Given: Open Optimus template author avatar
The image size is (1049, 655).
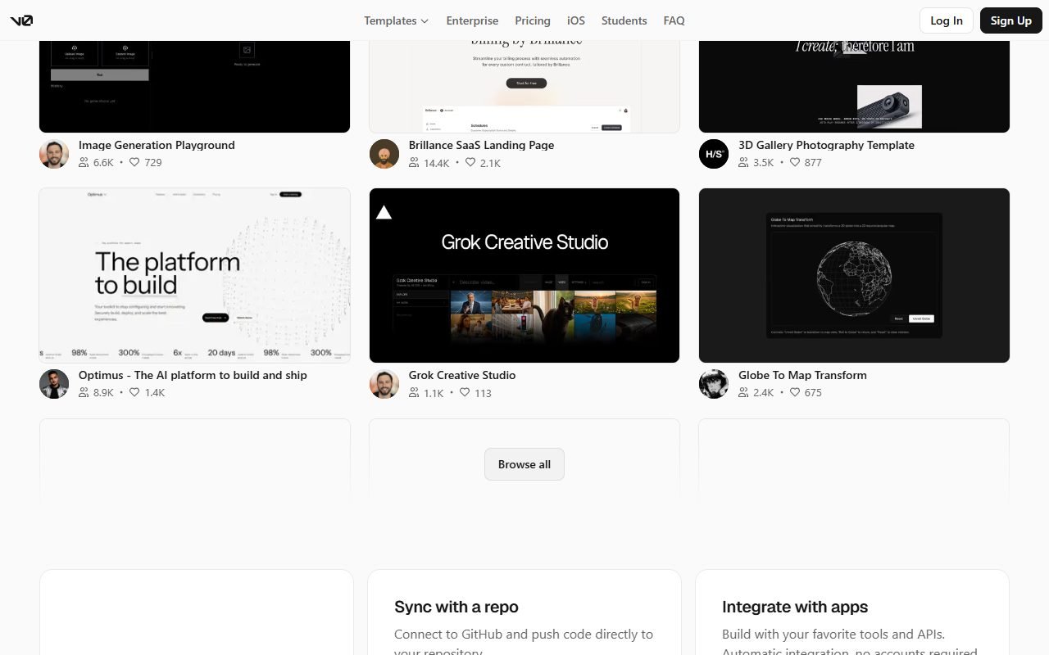Looking at the screenshot, I should [x=54, y=384].
